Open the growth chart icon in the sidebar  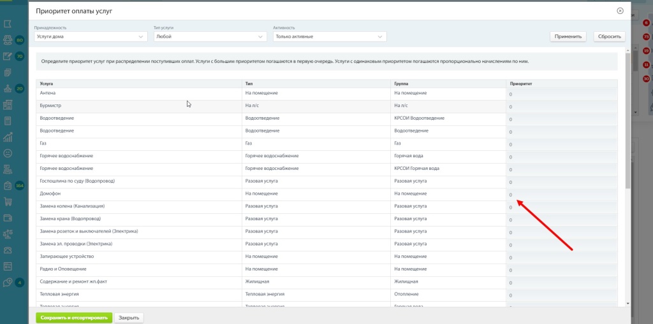(7, 137)
